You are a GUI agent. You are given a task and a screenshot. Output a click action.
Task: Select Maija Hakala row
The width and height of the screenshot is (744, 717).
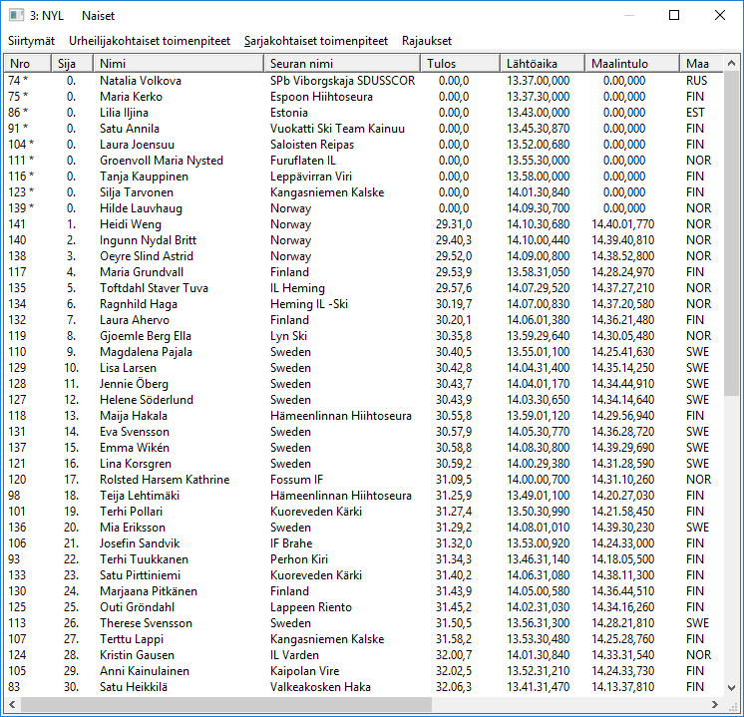[364, 416]
